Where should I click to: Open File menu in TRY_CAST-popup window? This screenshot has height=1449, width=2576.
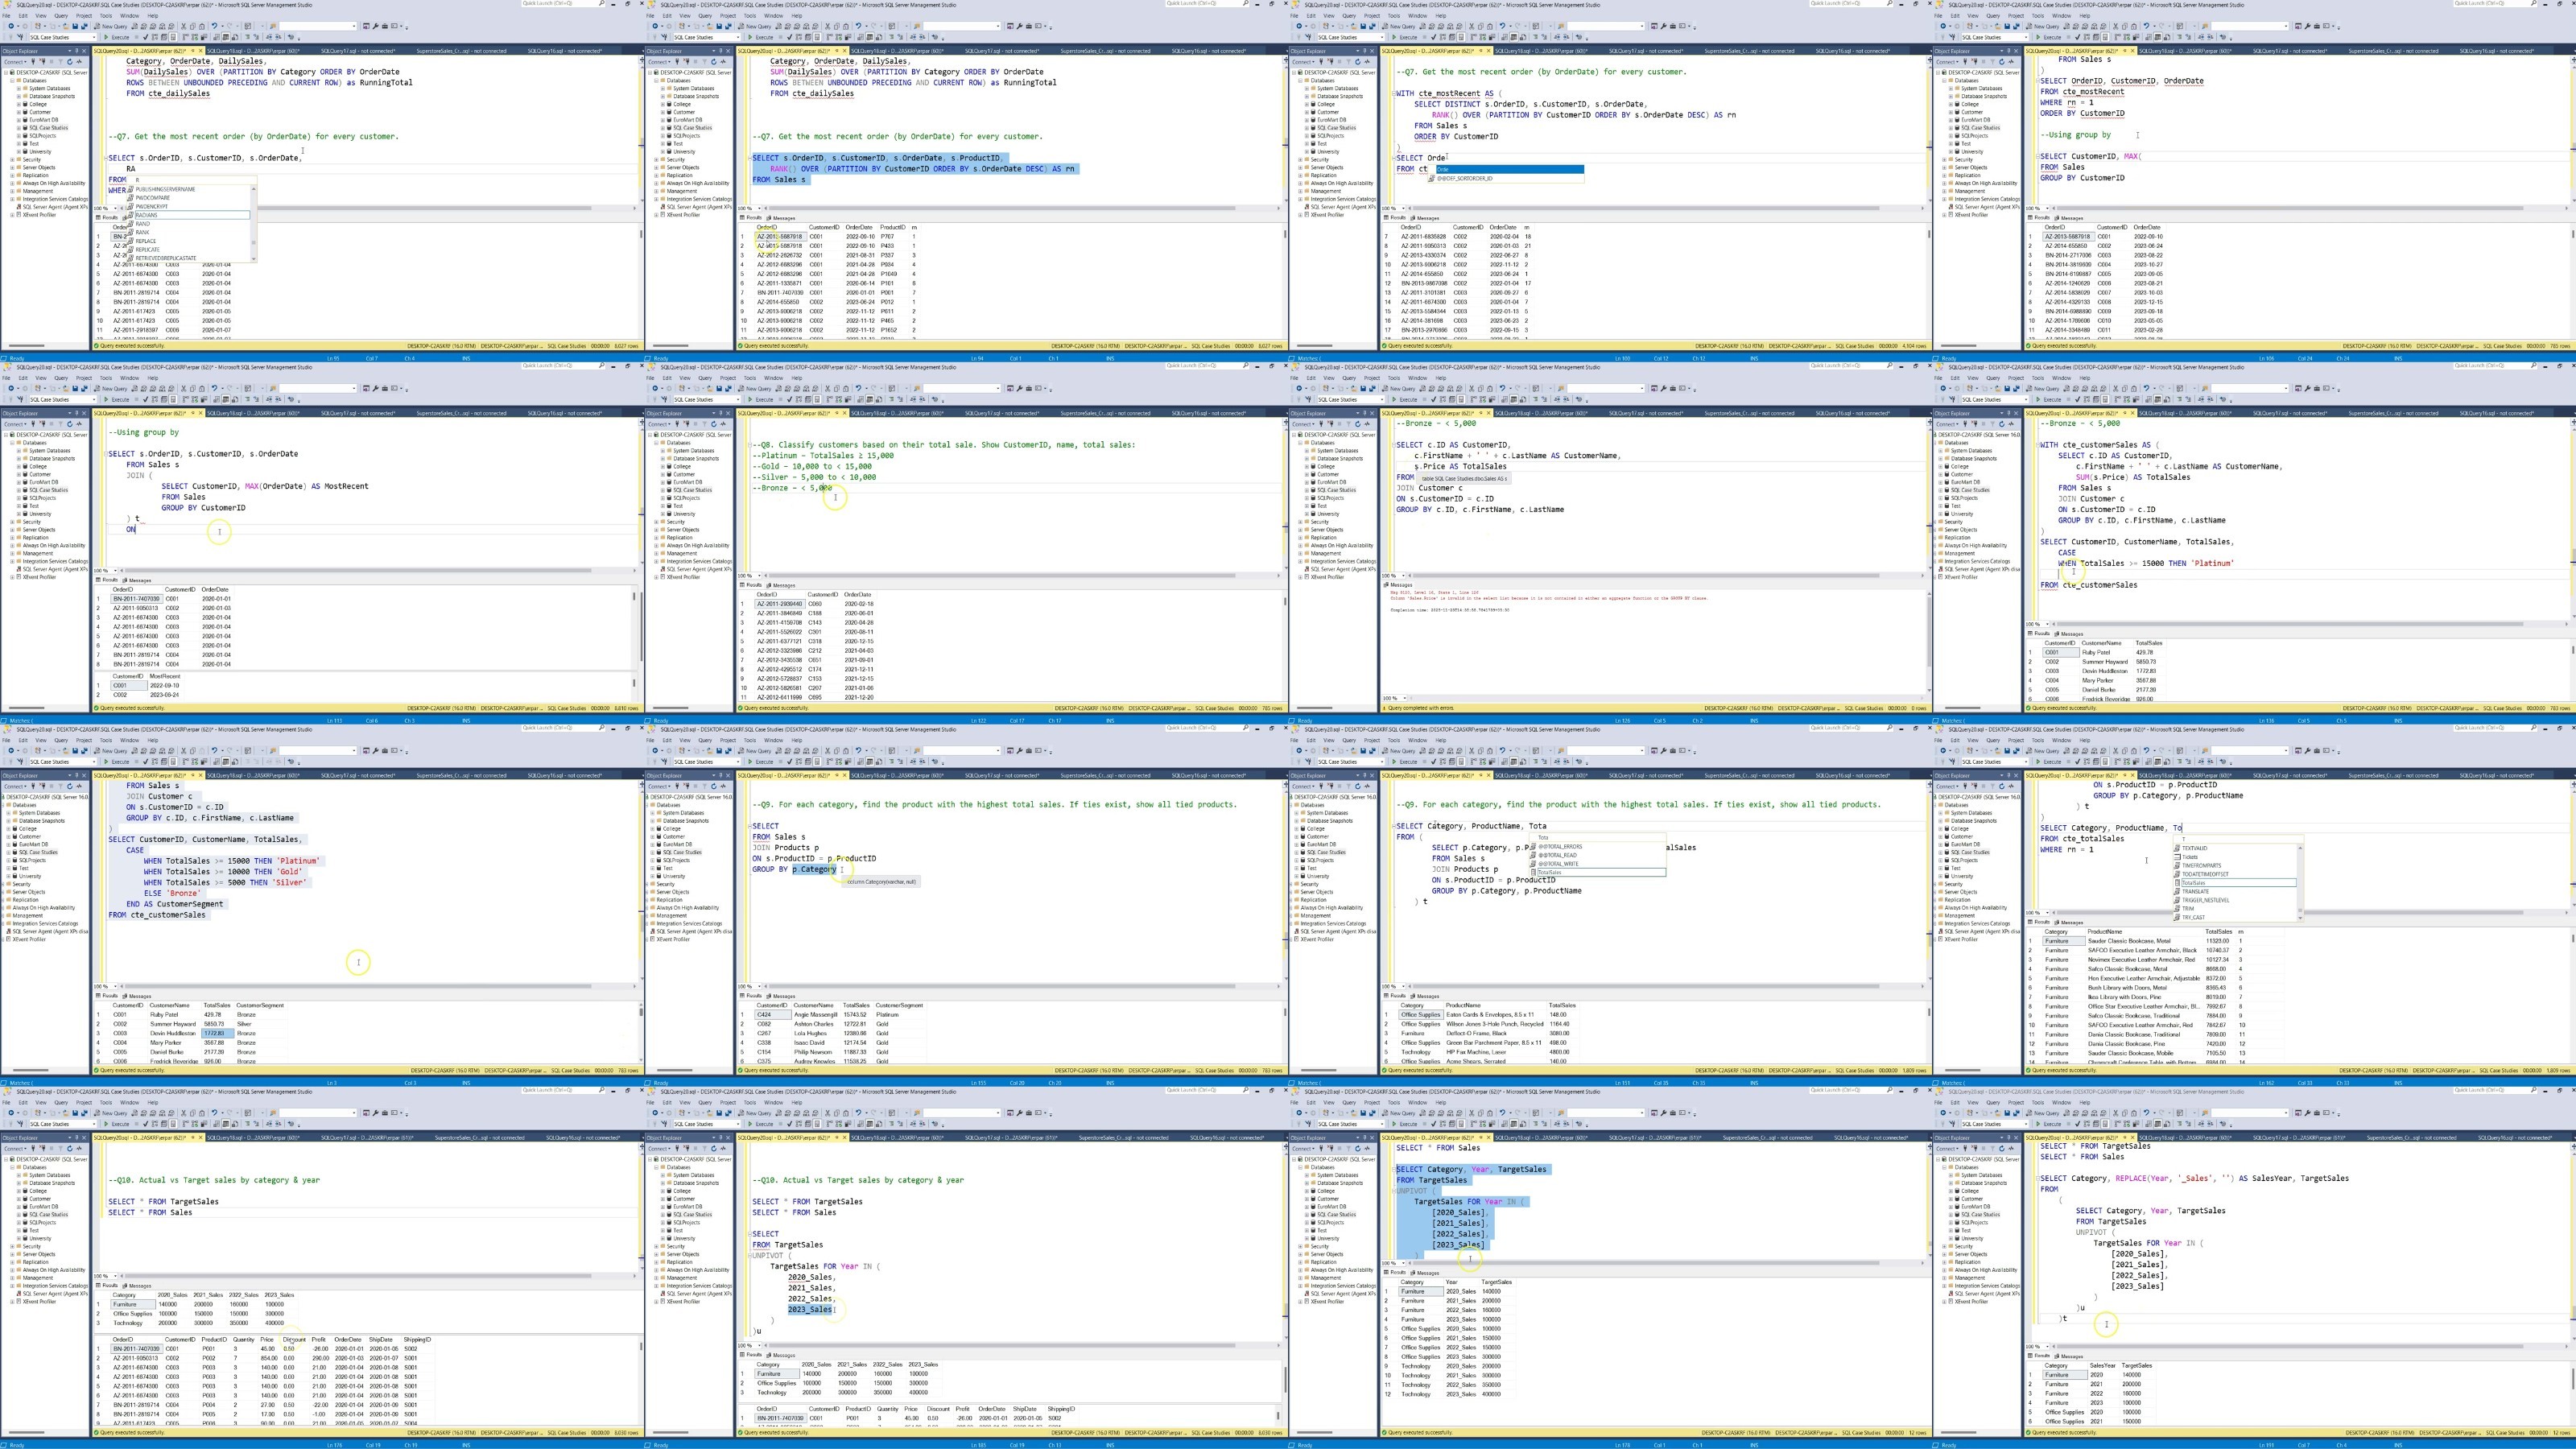click(x=1939, y=740)
